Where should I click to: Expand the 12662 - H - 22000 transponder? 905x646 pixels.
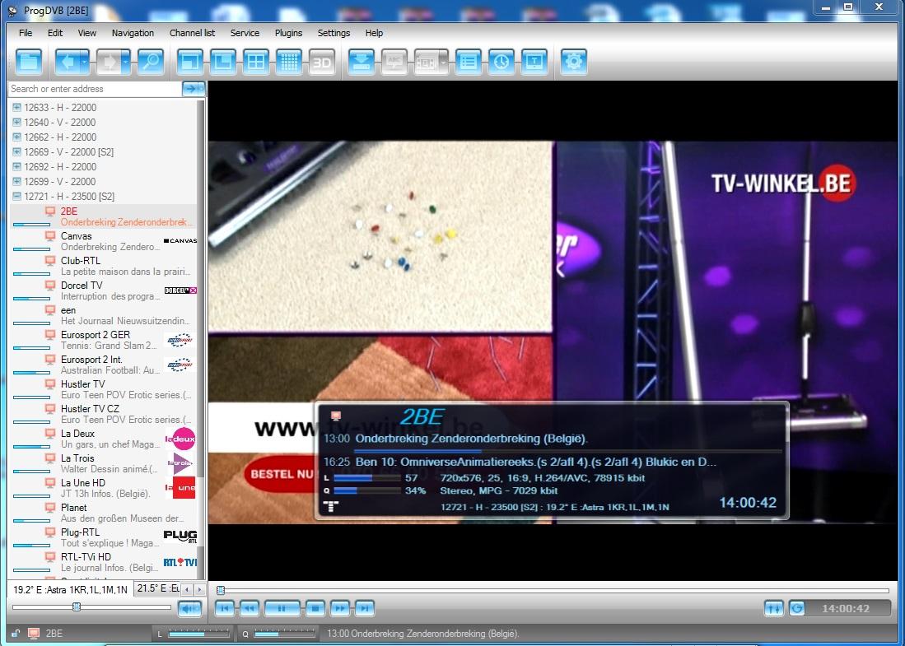[x=16, y=137]
